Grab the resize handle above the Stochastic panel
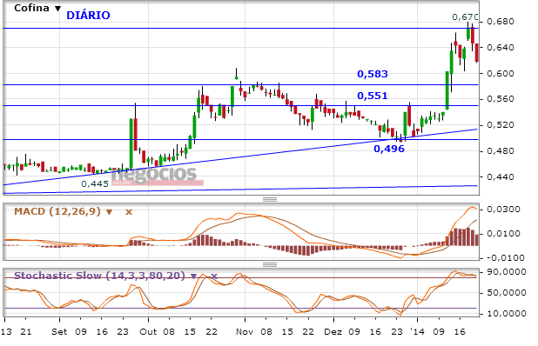The width and height of the screenshot is (538, 346). [270, 264]
